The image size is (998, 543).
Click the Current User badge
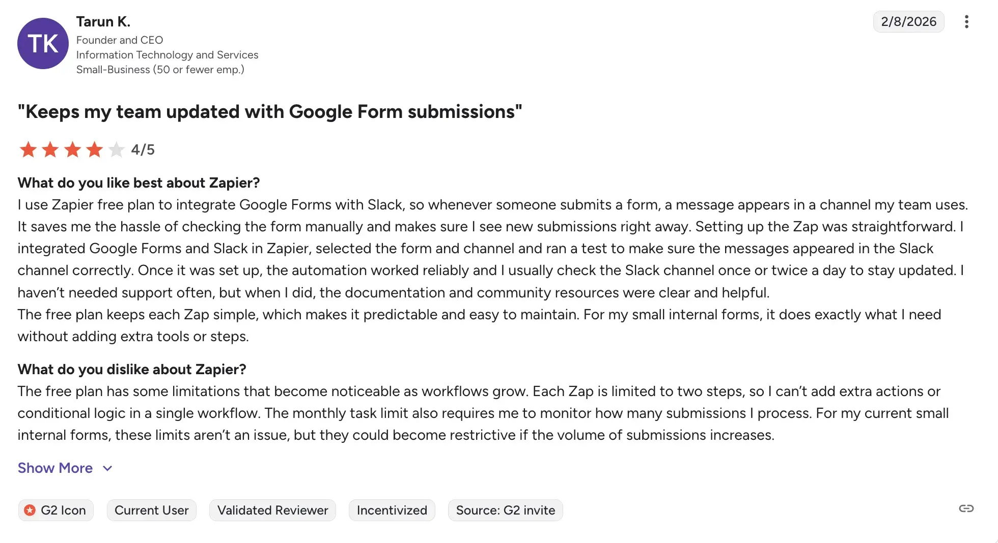pyautogui.click(x=151, y=510)
